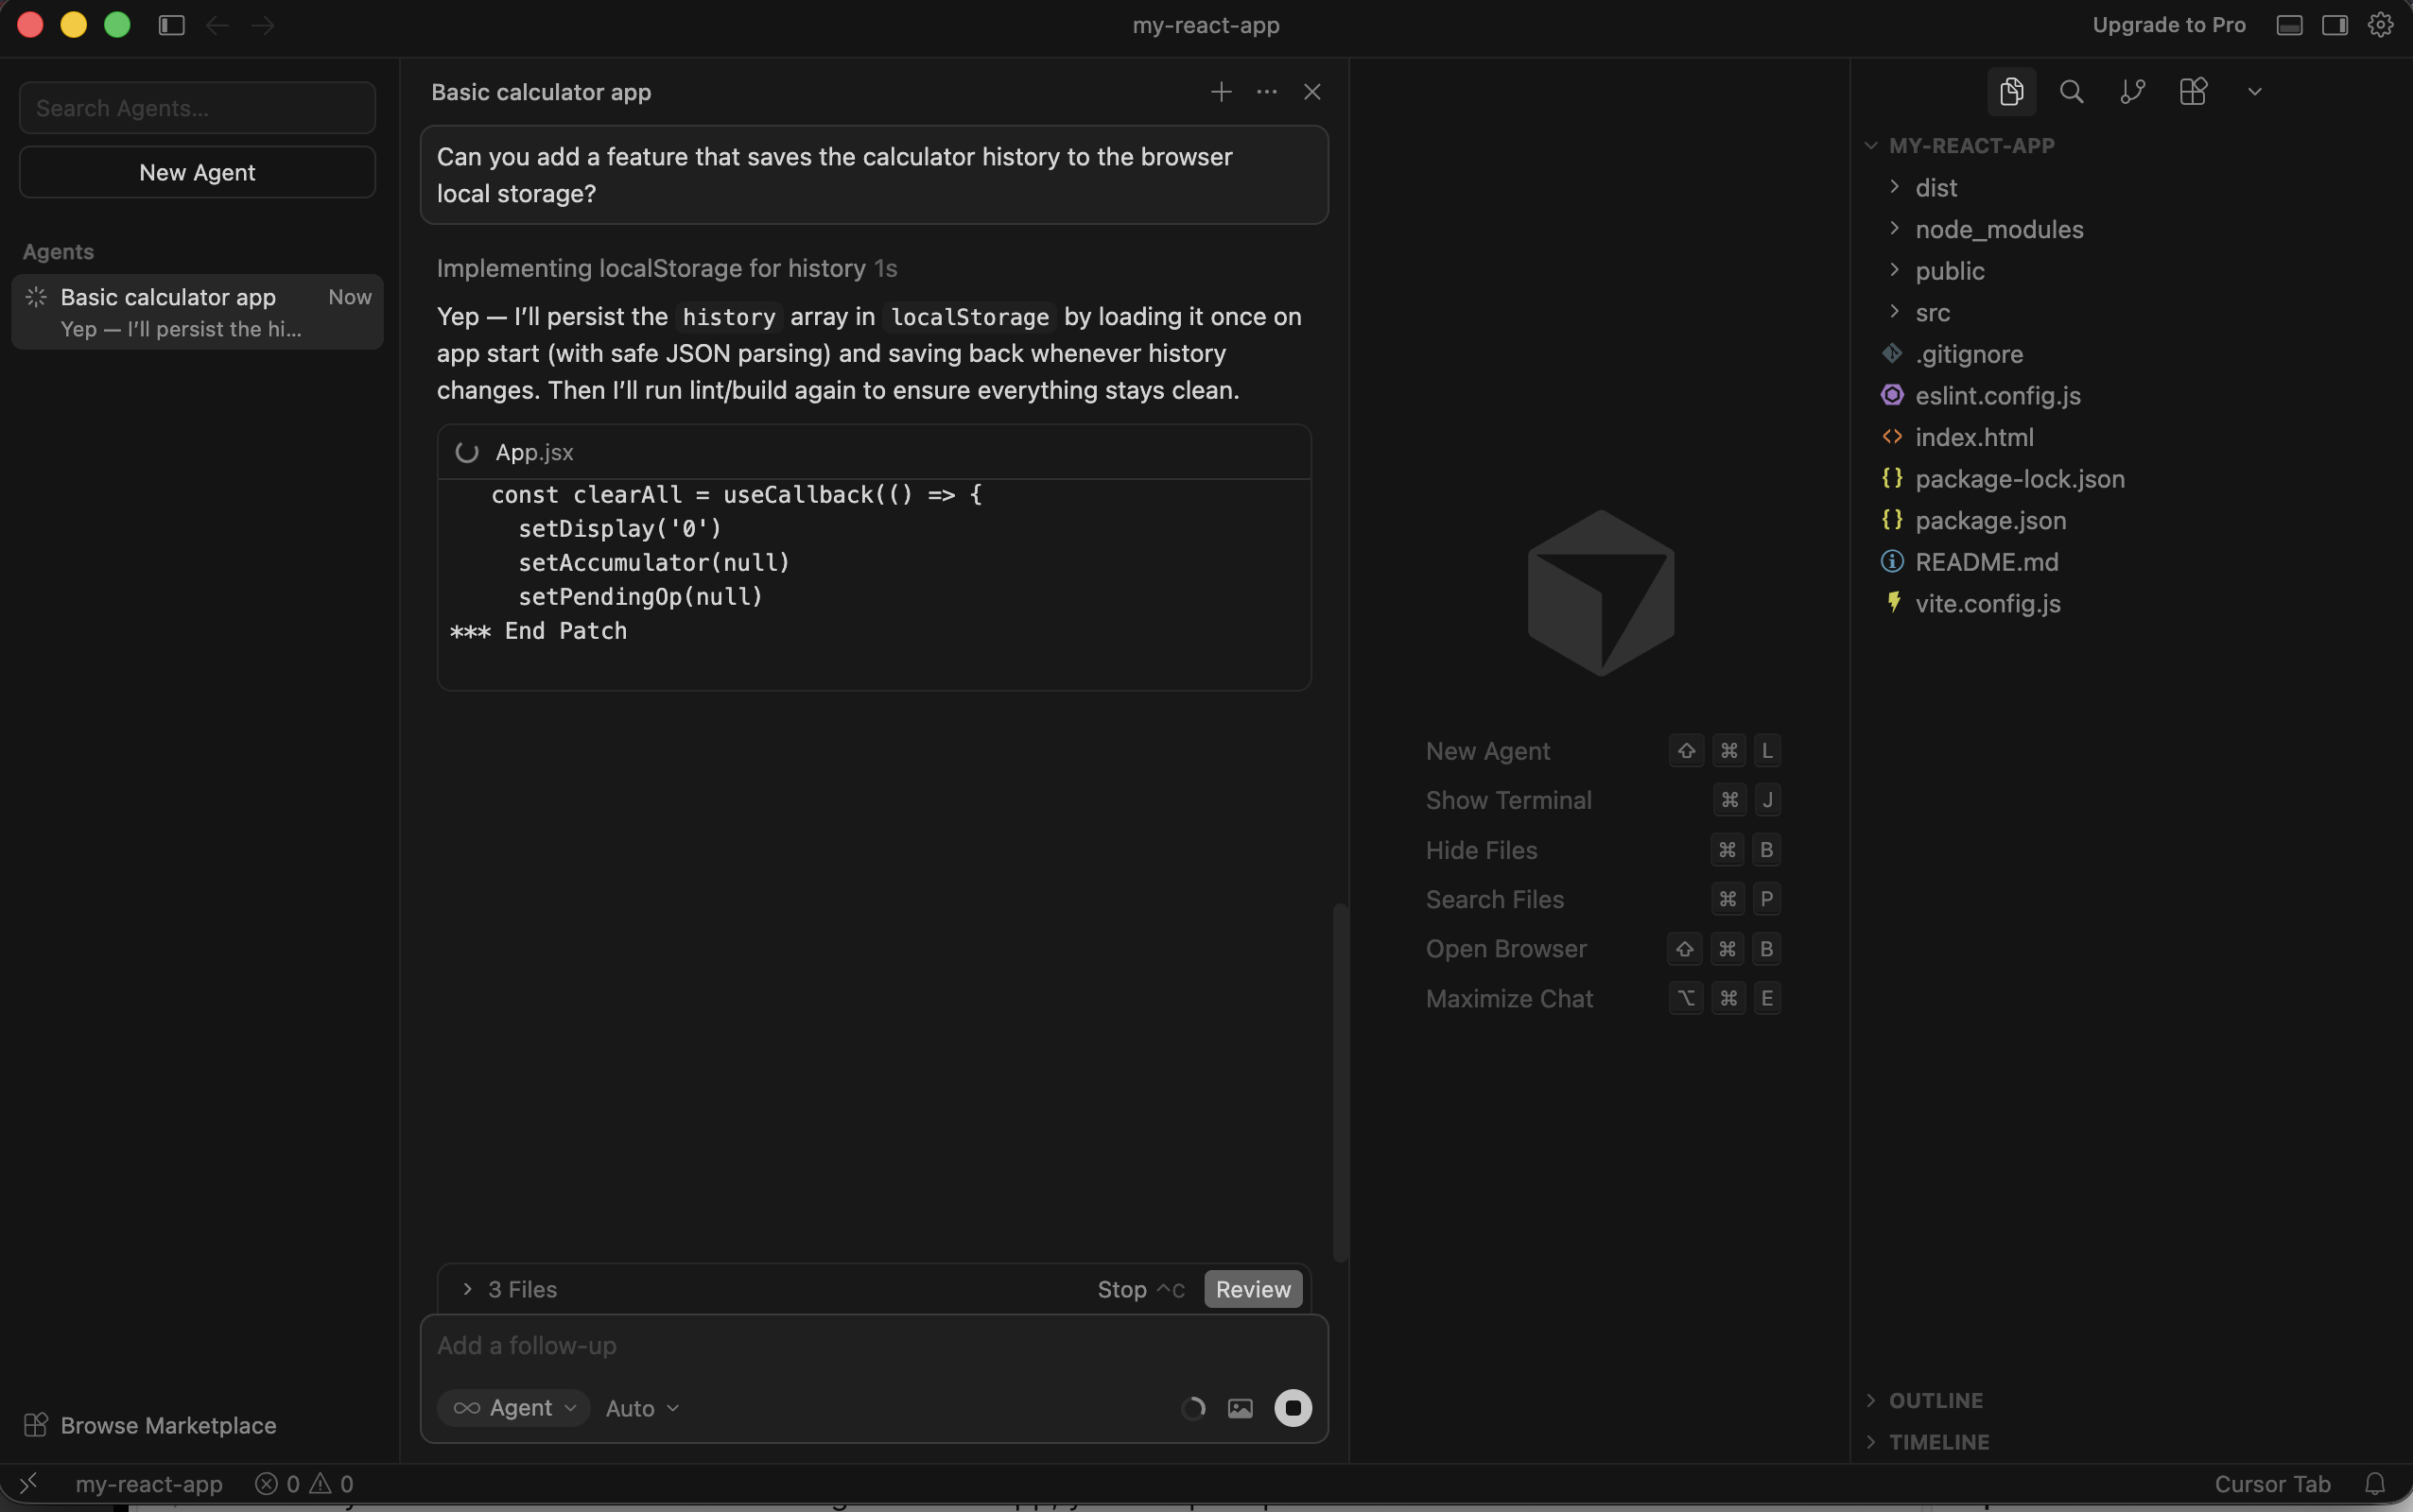
Task: Click the Review button
Action: pos(1253,1289)
